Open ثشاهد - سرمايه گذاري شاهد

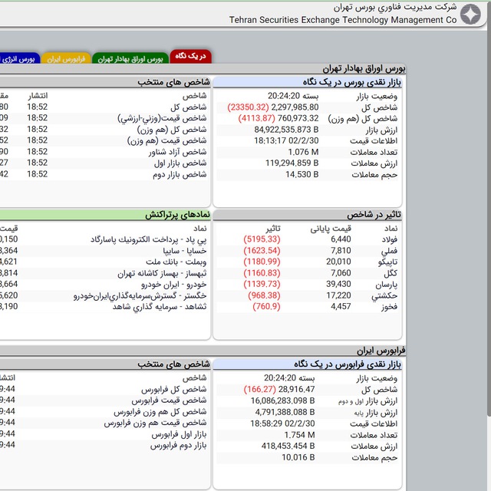tap(160, 307)
